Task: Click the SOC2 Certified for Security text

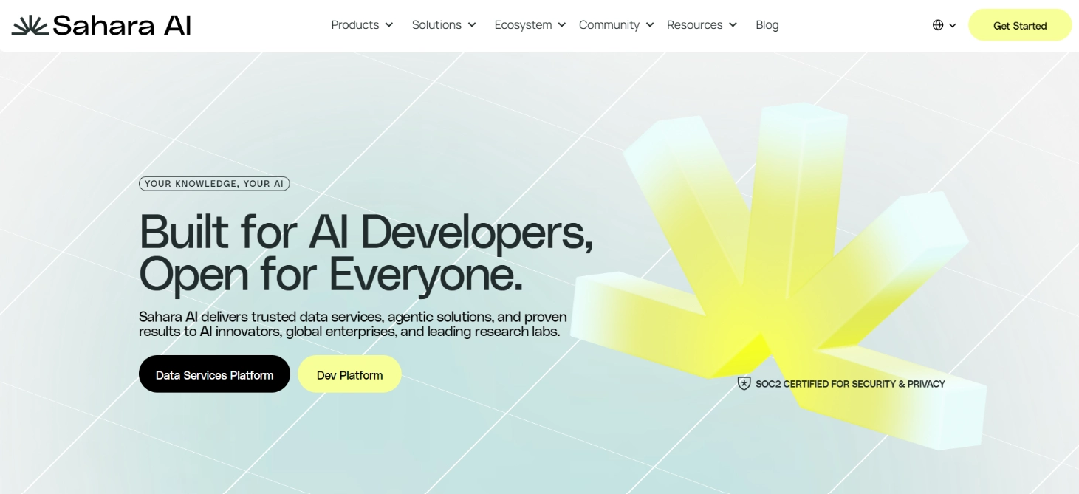Action: click(x=850, y=384)
